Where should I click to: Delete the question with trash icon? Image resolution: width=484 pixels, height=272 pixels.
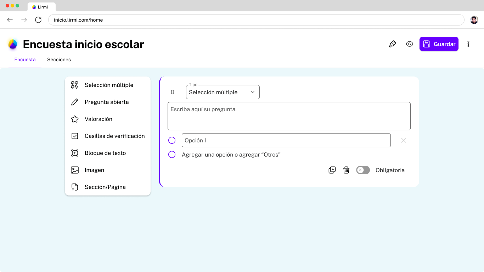(x=347, y=170)
